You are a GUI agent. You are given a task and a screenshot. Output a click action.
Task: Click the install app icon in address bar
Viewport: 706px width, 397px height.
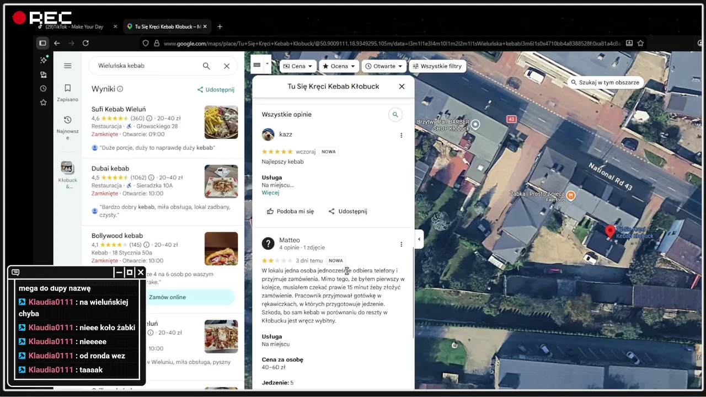click(x=629, y=43)
